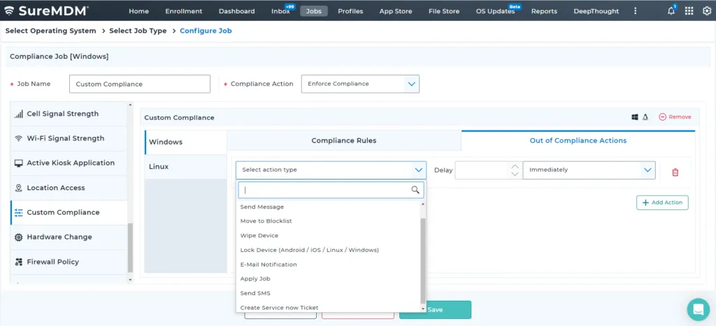This screenshot has height=326, width=716.
Task: Click the action type search box
Action: tap(331, 190)
